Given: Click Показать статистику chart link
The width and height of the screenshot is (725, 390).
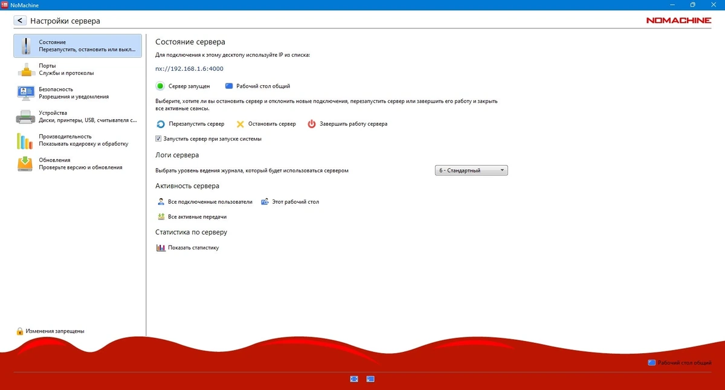Looking at the screenshot, I should click(188, 248).
